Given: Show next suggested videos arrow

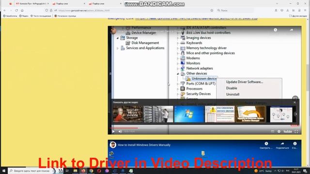Looking at the screenshot, I should click(x=296, y=114).
